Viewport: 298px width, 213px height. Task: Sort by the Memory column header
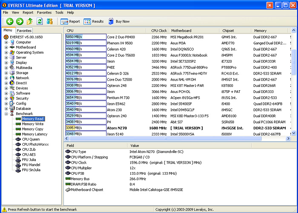[270, 31]
